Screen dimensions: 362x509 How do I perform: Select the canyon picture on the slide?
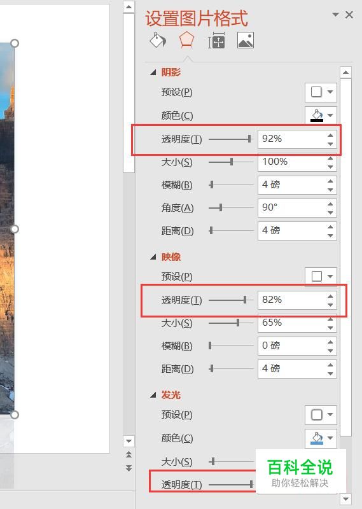click(x=7, y=229)
